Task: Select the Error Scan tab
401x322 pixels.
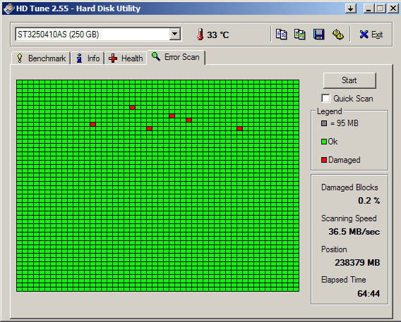Action: pyautogui.click(x=176, y=57)
